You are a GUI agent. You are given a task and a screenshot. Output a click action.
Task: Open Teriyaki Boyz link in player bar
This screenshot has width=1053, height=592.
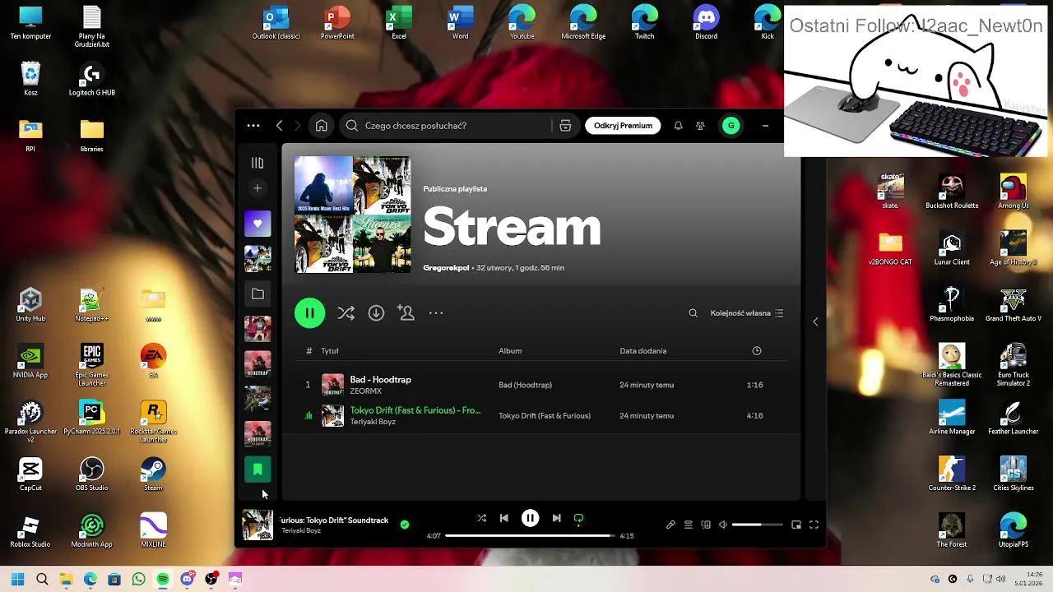coord(301,531)
